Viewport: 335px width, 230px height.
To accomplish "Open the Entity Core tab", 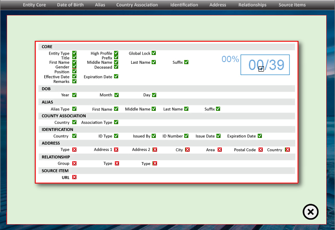I will click(x=34, y=5).
